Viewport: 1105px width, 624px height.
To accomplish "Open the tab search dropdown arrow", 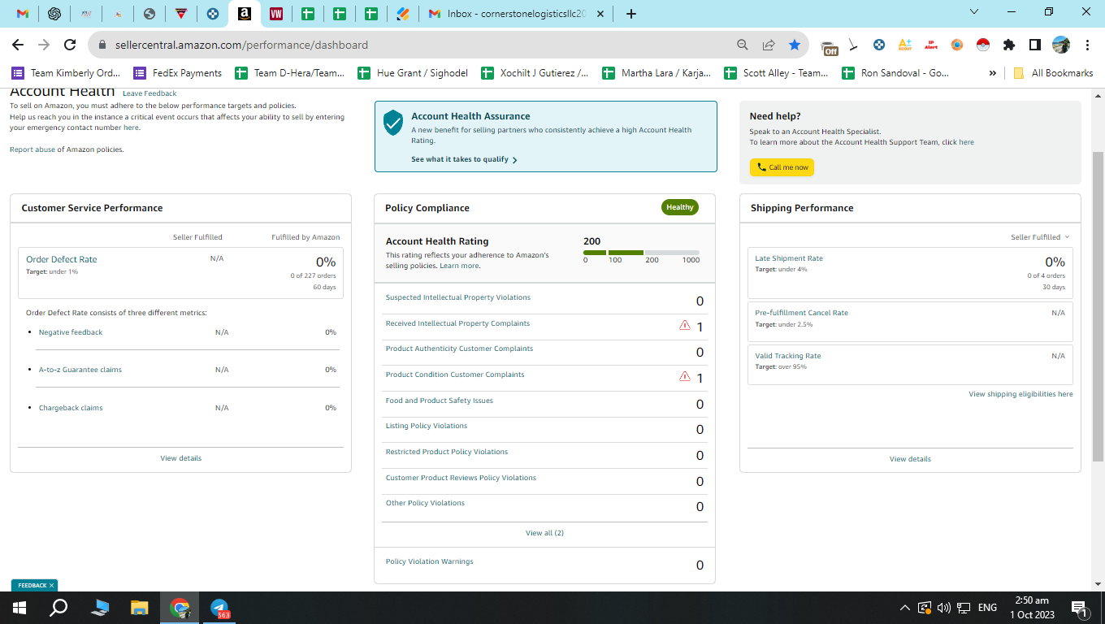I will click(975, 12).
